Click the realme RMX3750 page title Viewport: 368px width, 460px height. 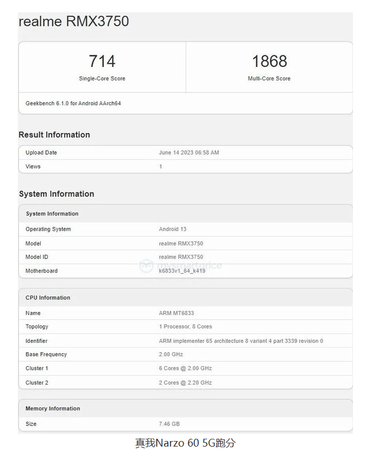point(74,21)
